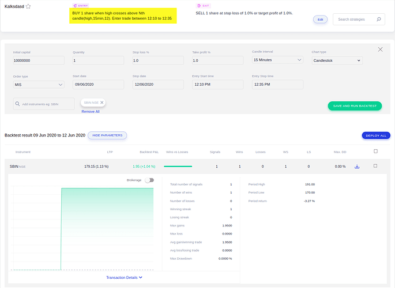Click the Wins vs Losses column header
Image resolution: width=395 pixels, height=288 pixels.
point(177,152)
